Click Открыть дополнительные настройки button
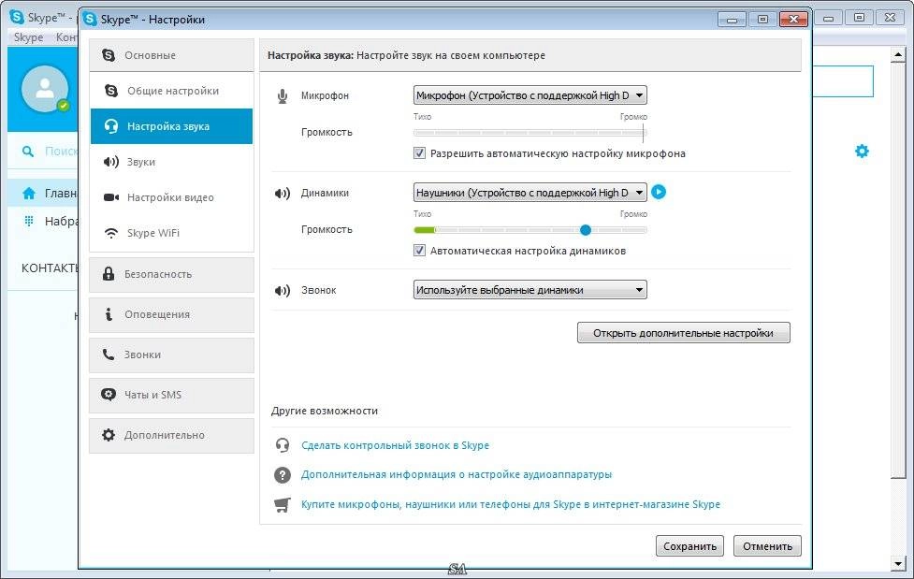Viewport: 914px width, 579px height. click(x=683, y=333)
